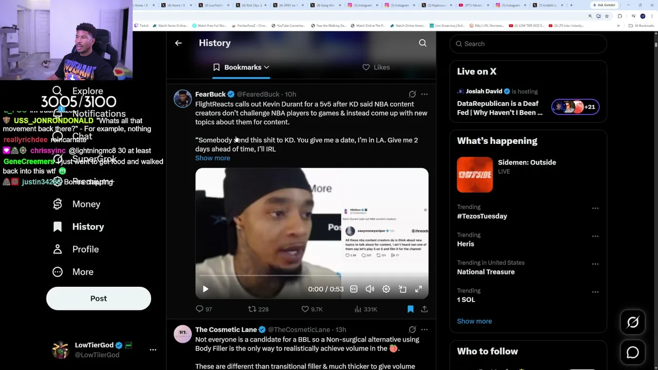
Task: Open the YouTube Converter bookmark
Action: [x=289, y=26]
